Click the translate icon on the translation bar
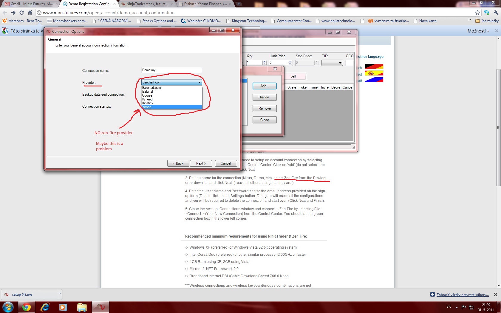501x313 pixels. tap(5, 31)
